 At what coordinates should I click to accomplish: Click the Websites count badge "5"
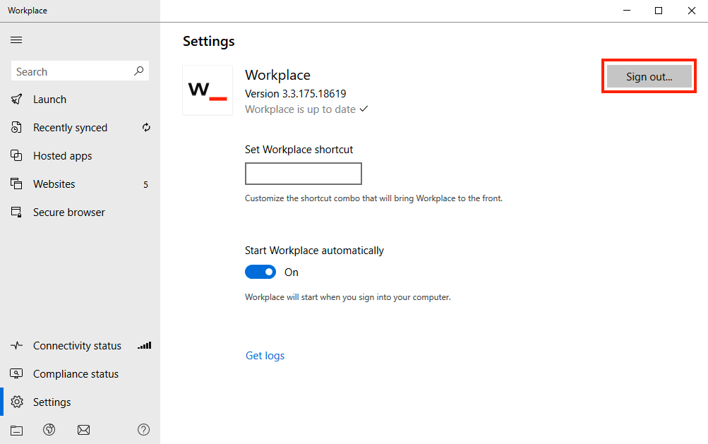click(145, 184)
